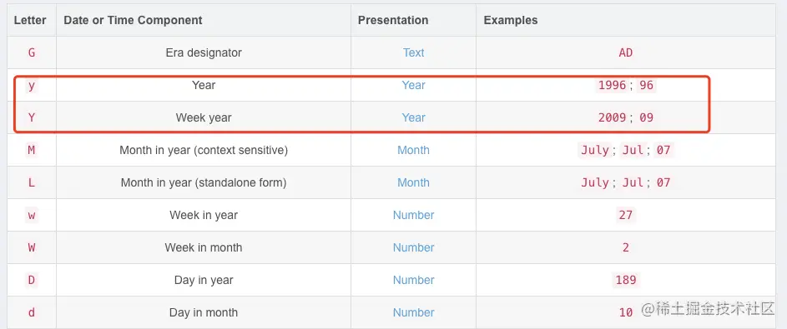Click the Number link for Week in year
The width and height of the screenshot is (787, 329).
tap(413, 216)
